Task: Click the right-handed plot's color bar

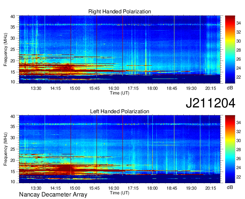Action: coord(230,49)
